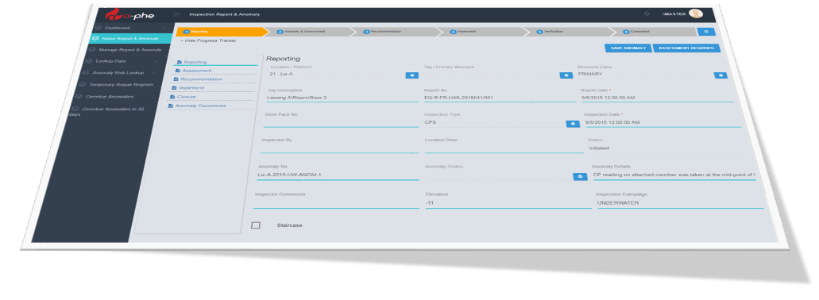
Task: Collapse via Hide Progress Tracker
Action: point(208,40)
